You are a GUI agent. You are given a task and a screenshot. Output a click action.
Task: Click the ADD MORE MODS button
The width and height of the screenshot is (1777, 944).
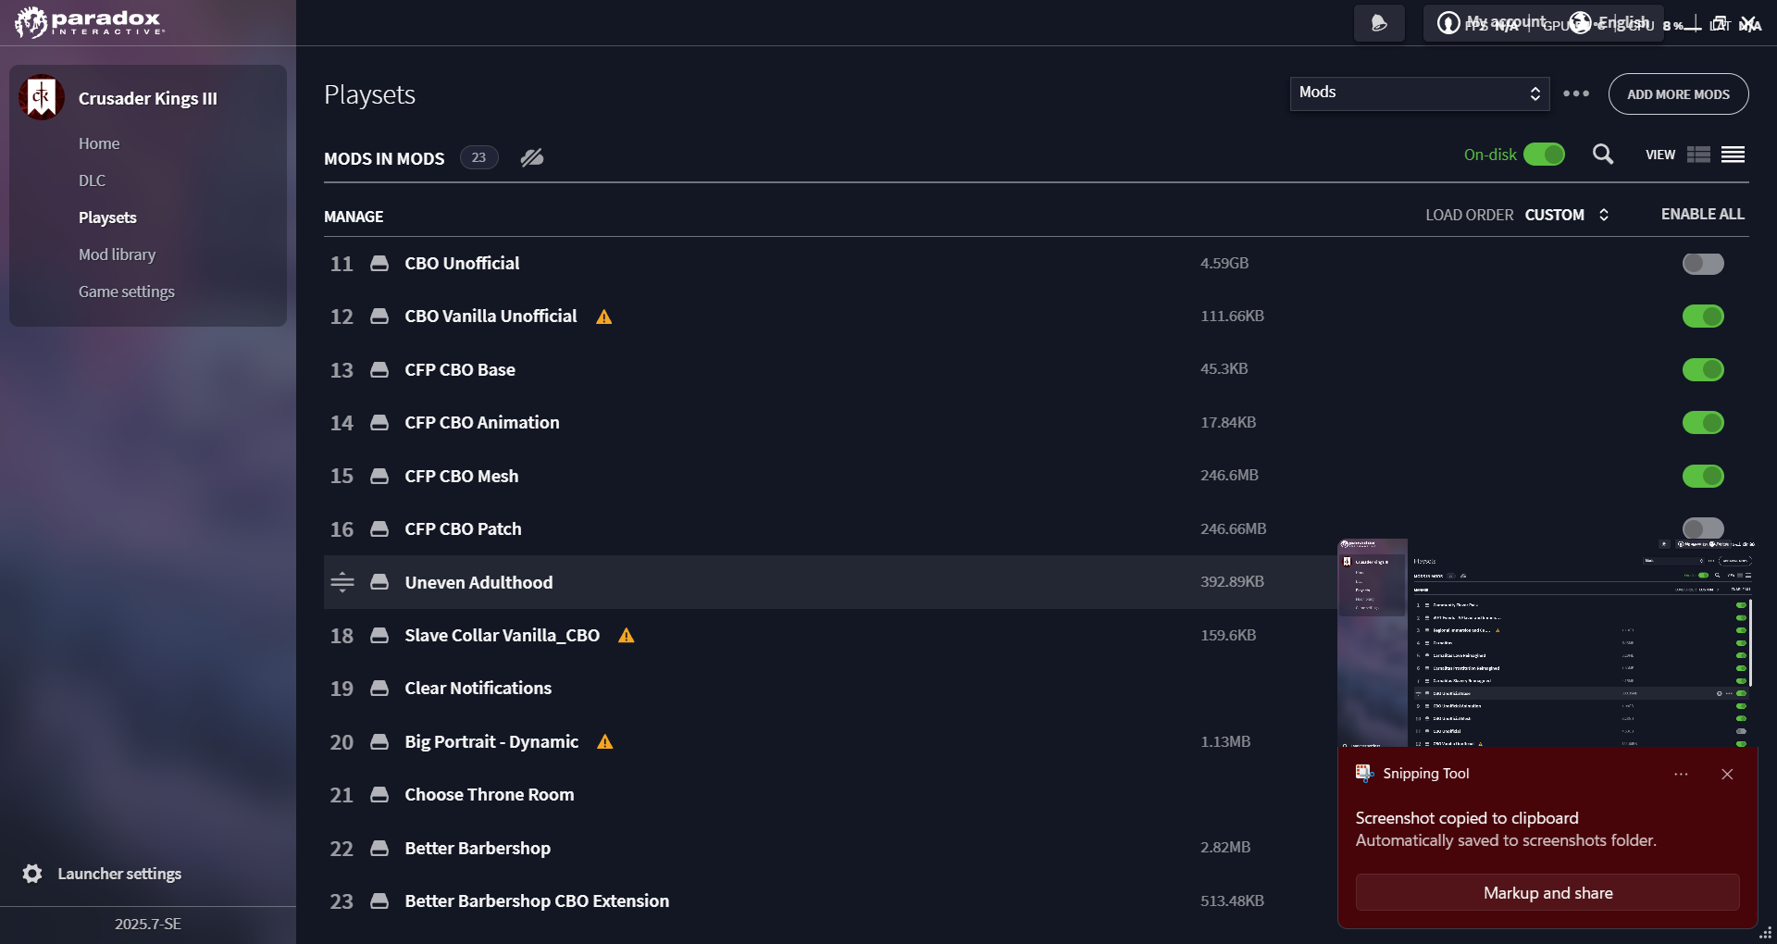1678,94
